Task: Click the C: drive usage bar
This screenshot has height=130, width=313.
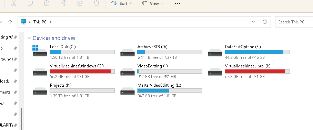Action: pos(82,52)
